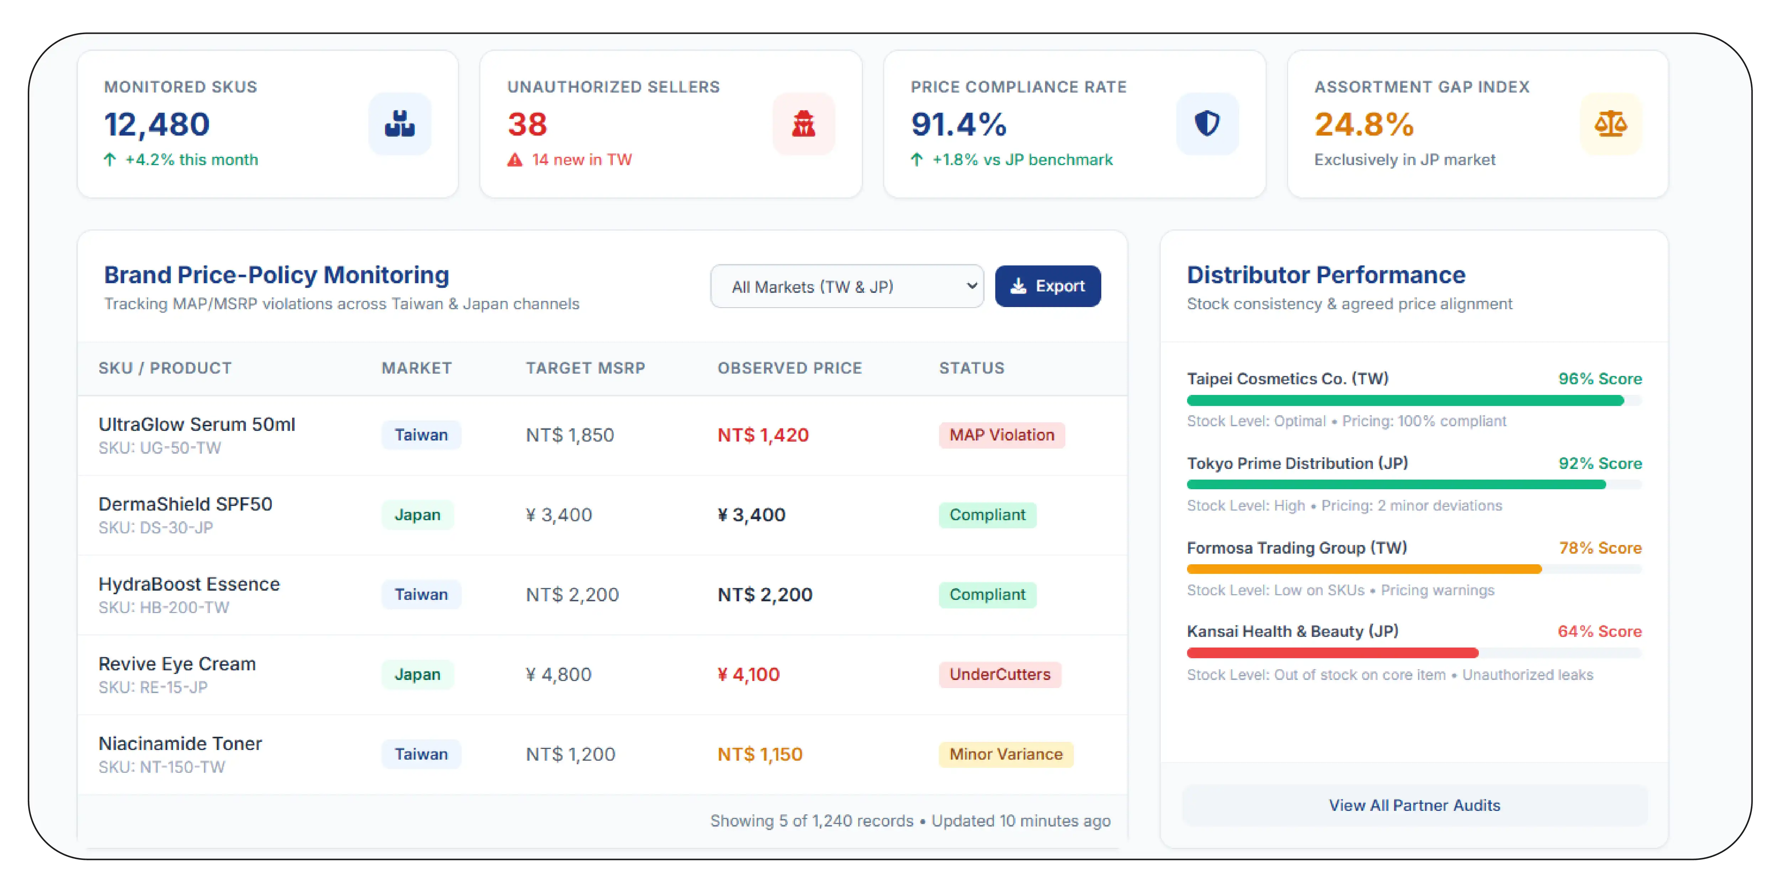The image size is (1777, 882).
Task: Select the UltraGlow Serum 50ml row
Action: tap(602, 435)
